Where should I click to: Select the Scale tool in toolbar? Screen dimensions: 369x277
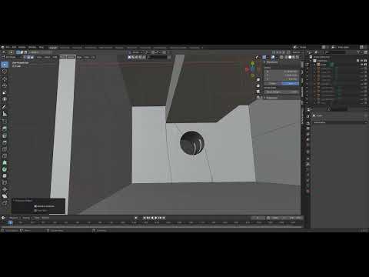(5, 92)
